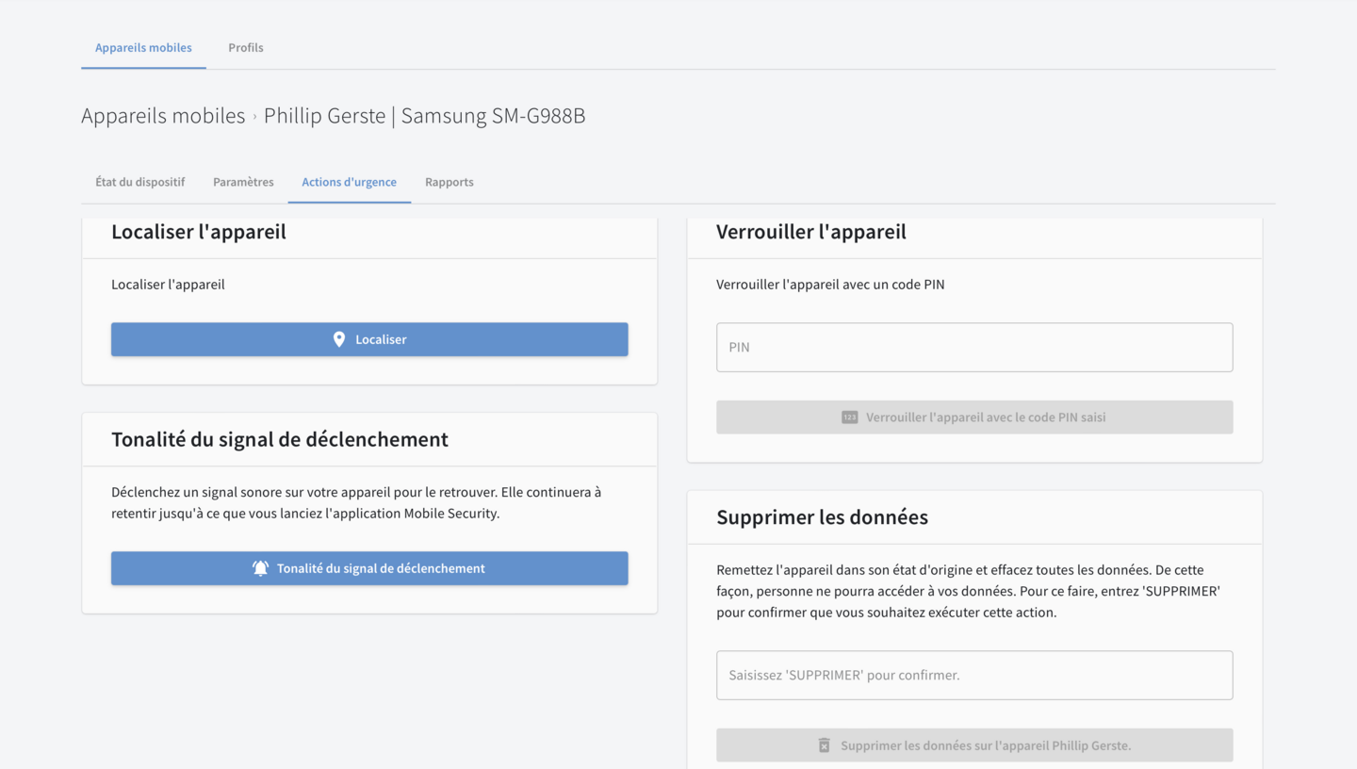
Task: Click the location pin icon on Localiser
Action: [x=339, y=339]
